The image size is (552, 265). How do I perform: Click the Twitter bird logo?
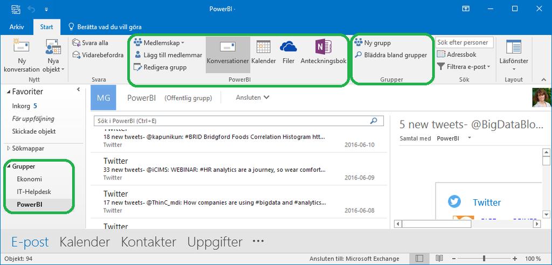tap(454, 201)
